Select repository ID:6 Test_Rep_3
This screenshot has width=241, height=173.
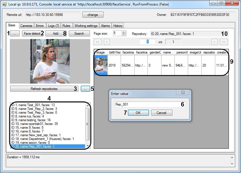(48, 113)
